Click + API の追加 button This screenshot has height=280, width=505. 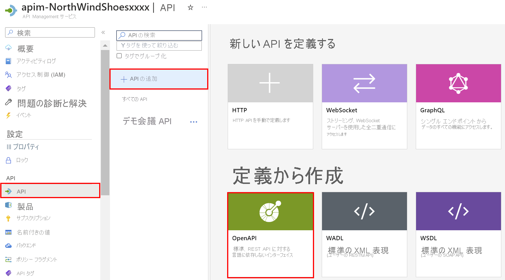(159, 79)
